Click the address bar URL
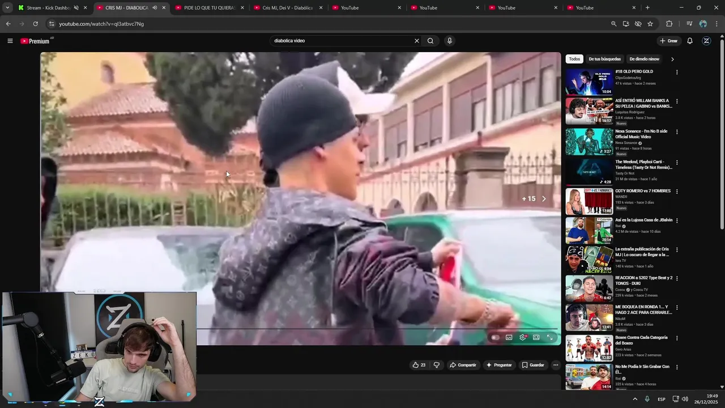The width and height of the screenshot is (725, 408). pos(101,24)
